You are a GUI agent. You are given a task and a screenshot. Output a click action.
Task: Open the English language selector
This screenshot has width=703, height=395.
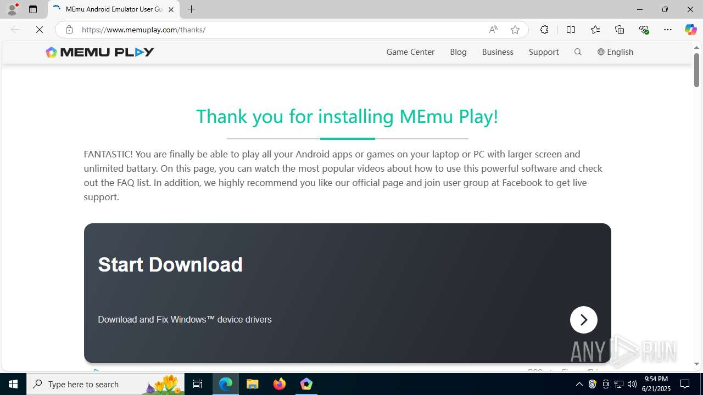click(615, 52)
